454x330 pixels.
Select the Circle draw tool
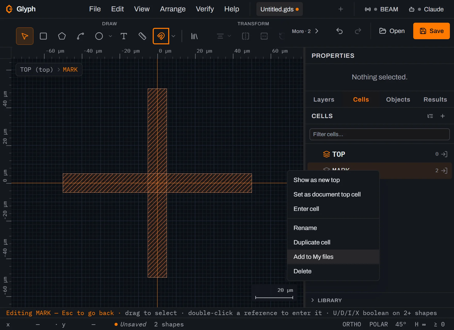click(99, 36)
